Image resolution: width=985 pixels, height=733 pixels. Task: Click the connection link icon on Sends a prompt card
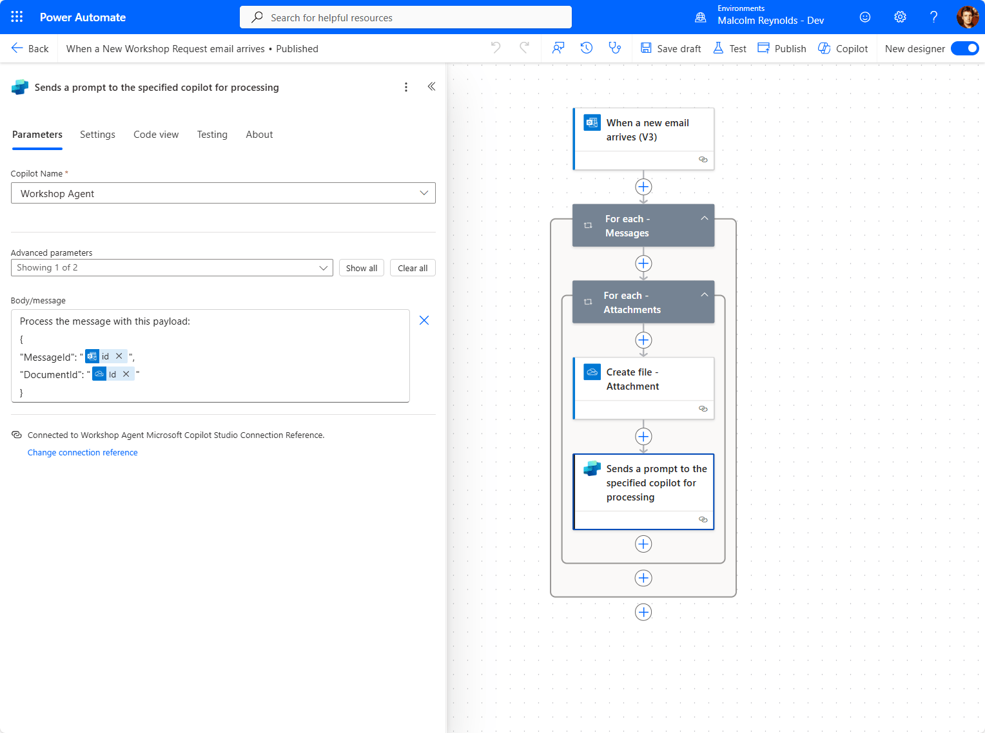pyautogui.click(x=703, y=520)
